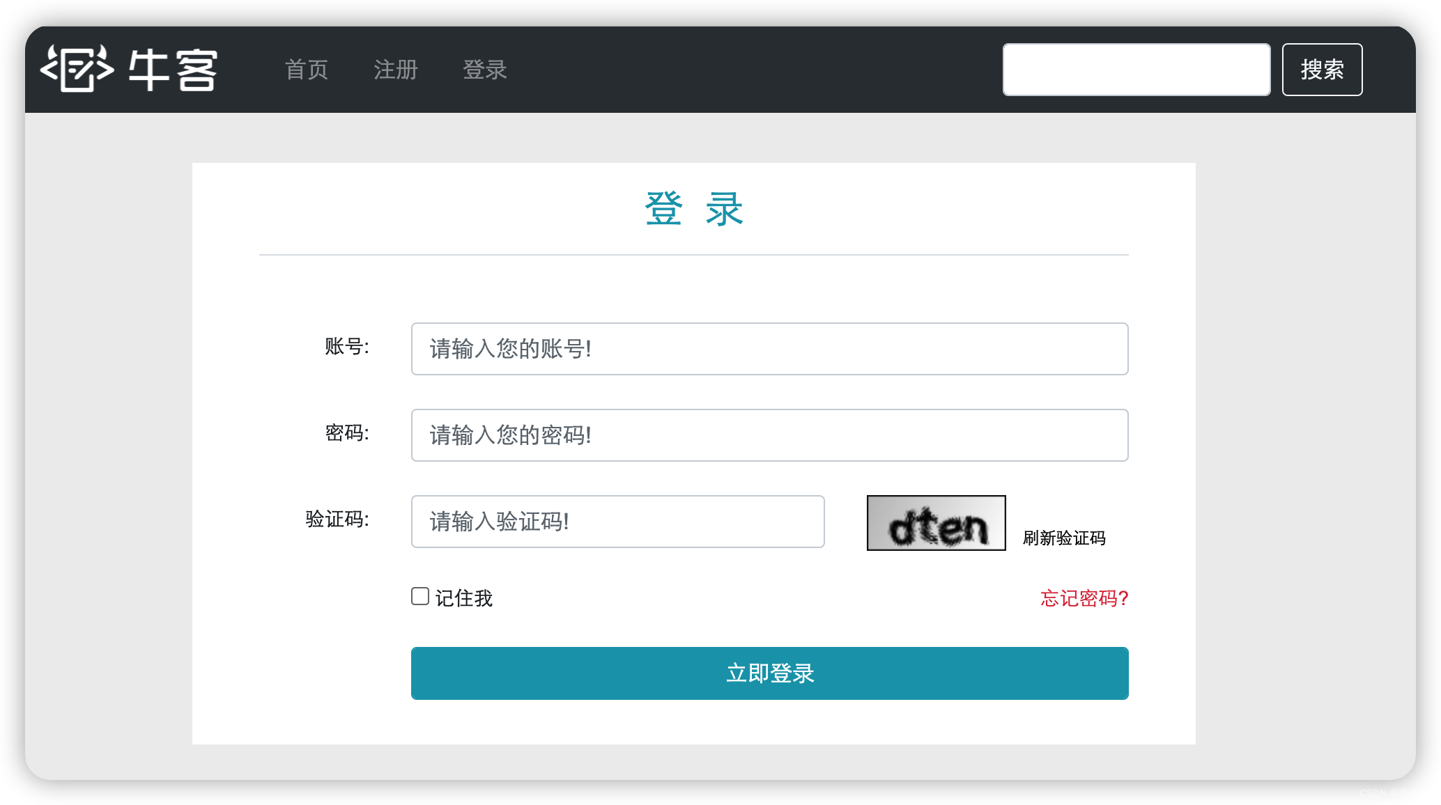Open the 忘记密码? link
This screenshot has height=805, width=1441.
tap(1084, 598)
